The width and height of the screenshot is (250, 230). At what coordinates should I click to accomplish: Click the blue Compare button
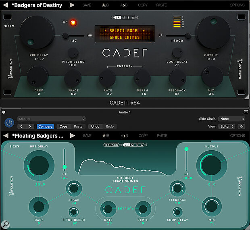click(x=45, y=126)
